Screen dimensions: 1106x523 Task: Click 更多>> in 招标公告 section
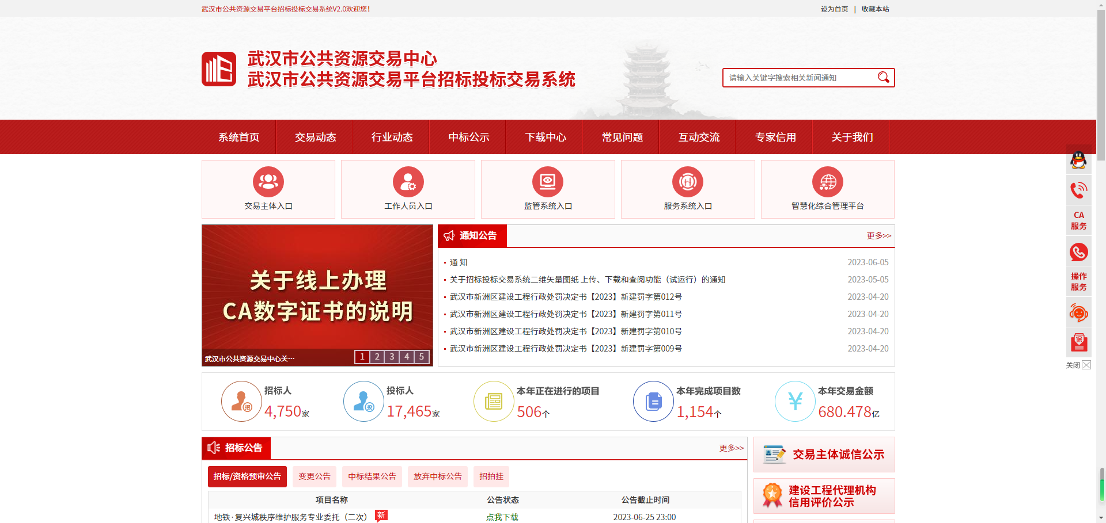tap(731, 448)
